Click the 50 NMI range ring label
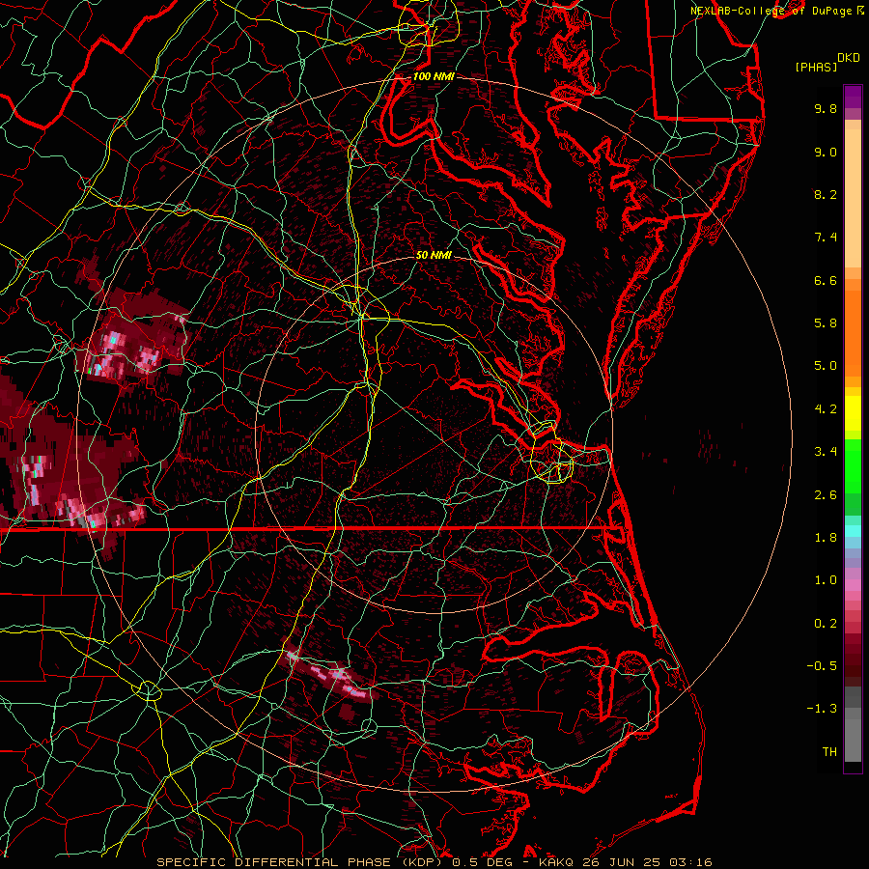Viewport: 869px width, 869px height. tap(434, 256)
